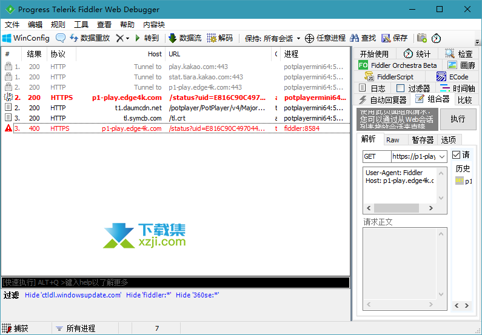Switch to 开始使用 tab
482x335 pixels.
tap(374, 54)
